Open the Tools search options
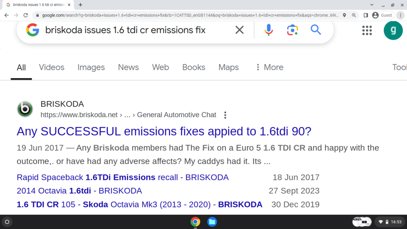The height and width of the screenshot is (229, 407). pos(400,68)
